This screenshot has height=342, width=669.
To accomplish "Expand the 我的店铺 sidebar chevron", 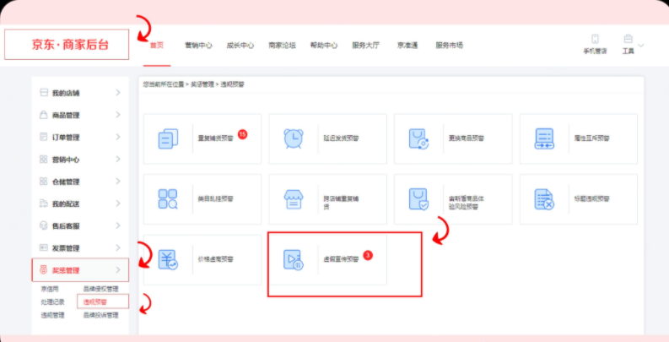I will point(118,93).
